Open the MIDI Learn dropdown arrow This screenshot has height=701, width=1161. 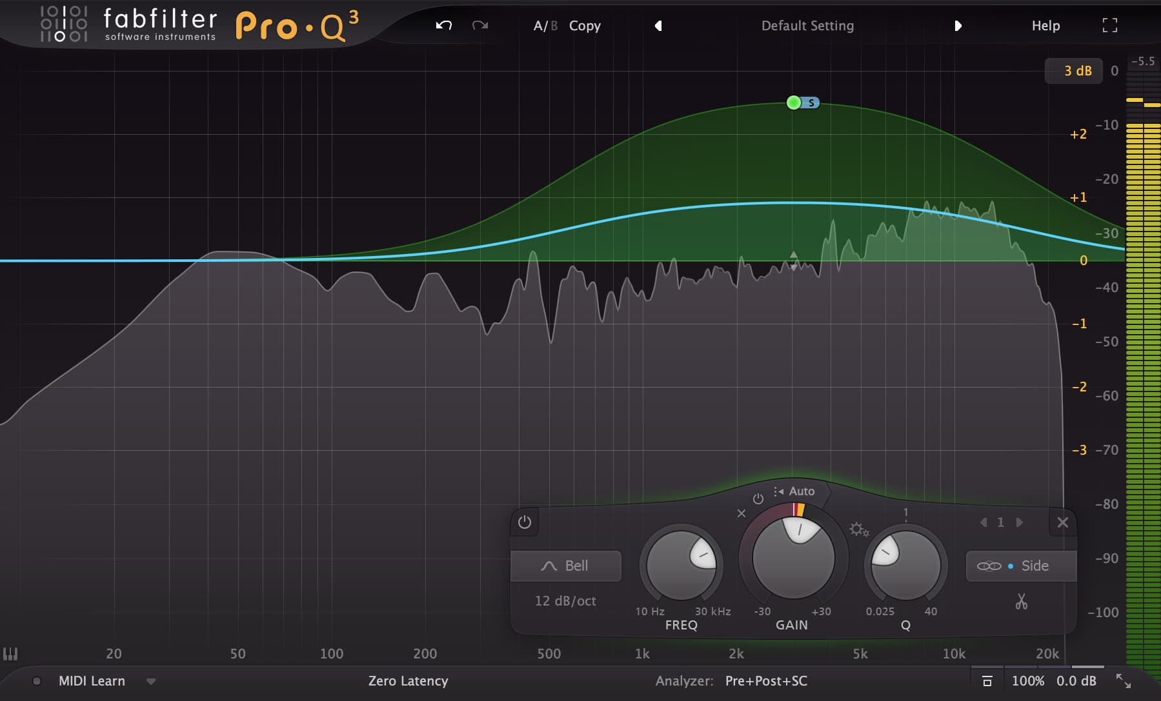151,681
